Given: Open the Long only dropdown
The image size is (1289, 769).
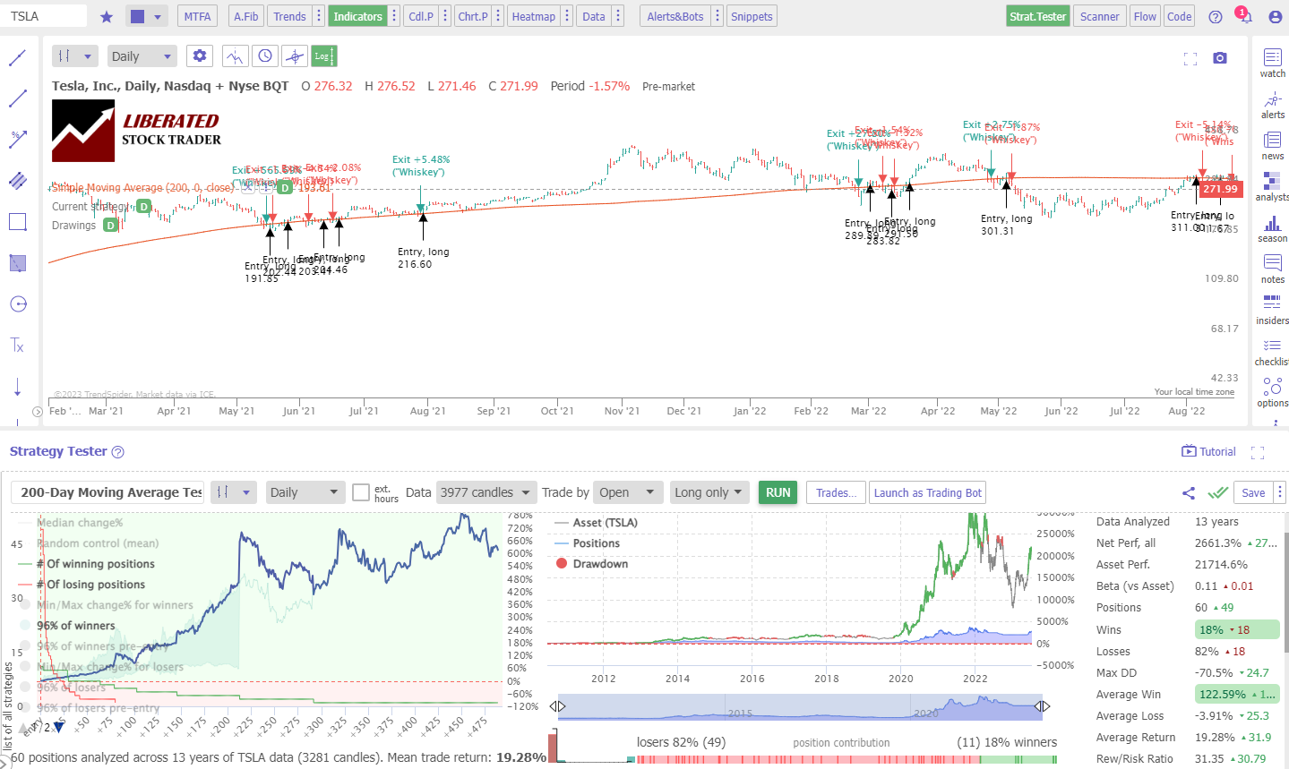Looking at the screenshot, I should click(709, 491).
